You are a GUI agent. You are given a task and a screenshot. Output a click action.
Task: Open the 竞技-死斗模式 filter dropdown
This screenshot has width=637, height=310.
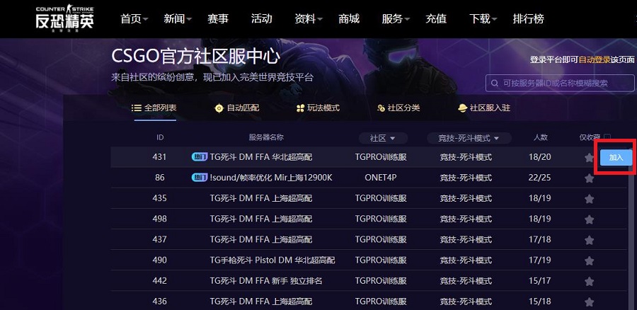pos(469,138)
